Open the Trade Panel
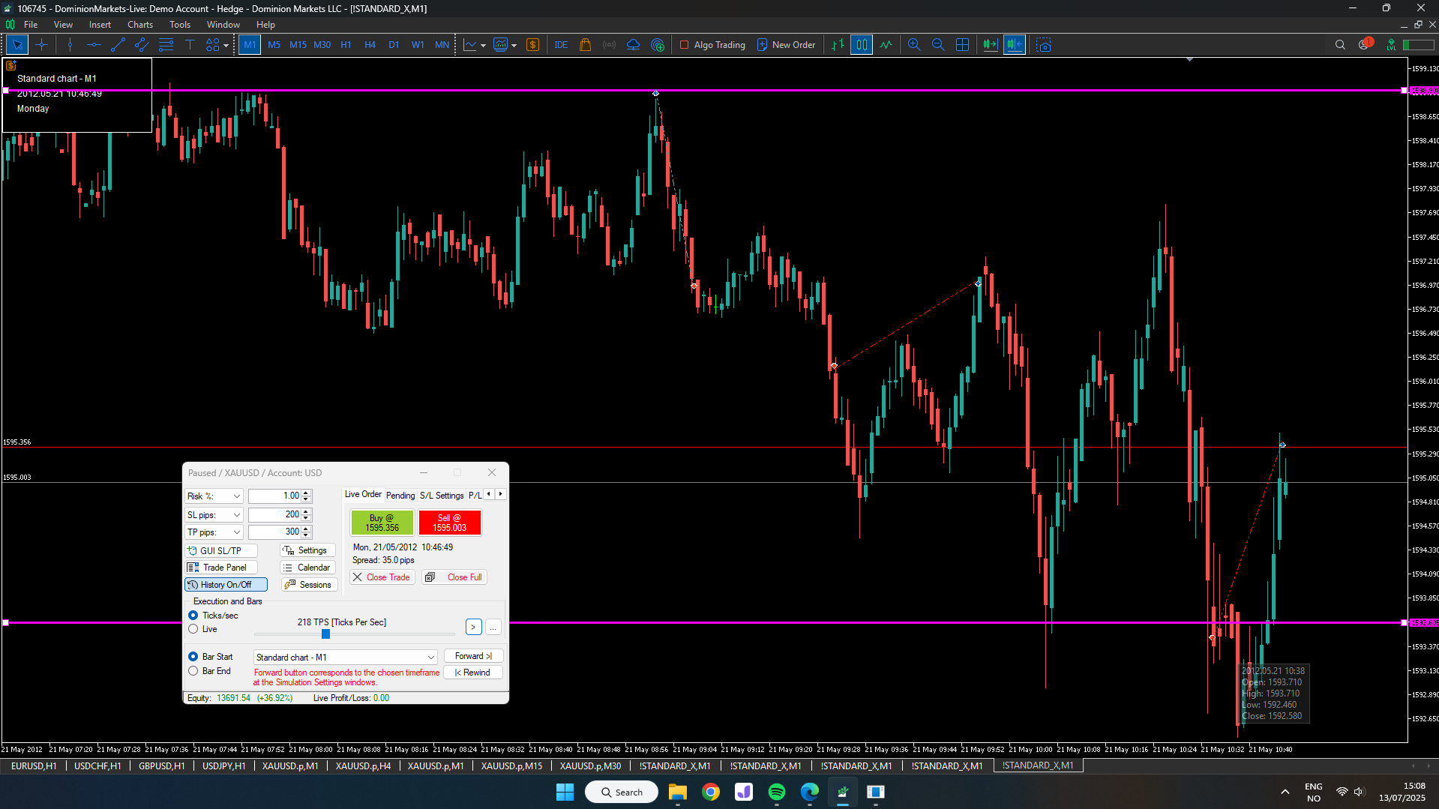Image resolution: width=1439 pixels, height=809 pixels. point(221,568)
